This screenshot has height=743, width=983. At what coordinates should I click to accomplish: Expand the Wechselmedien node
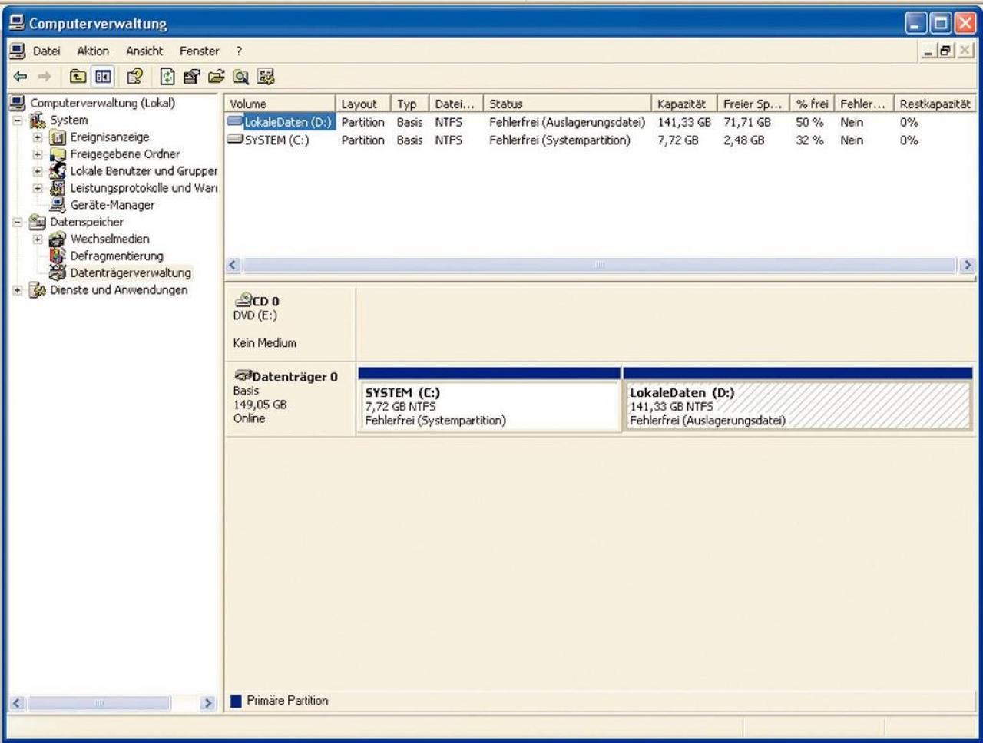click(38, 239)
